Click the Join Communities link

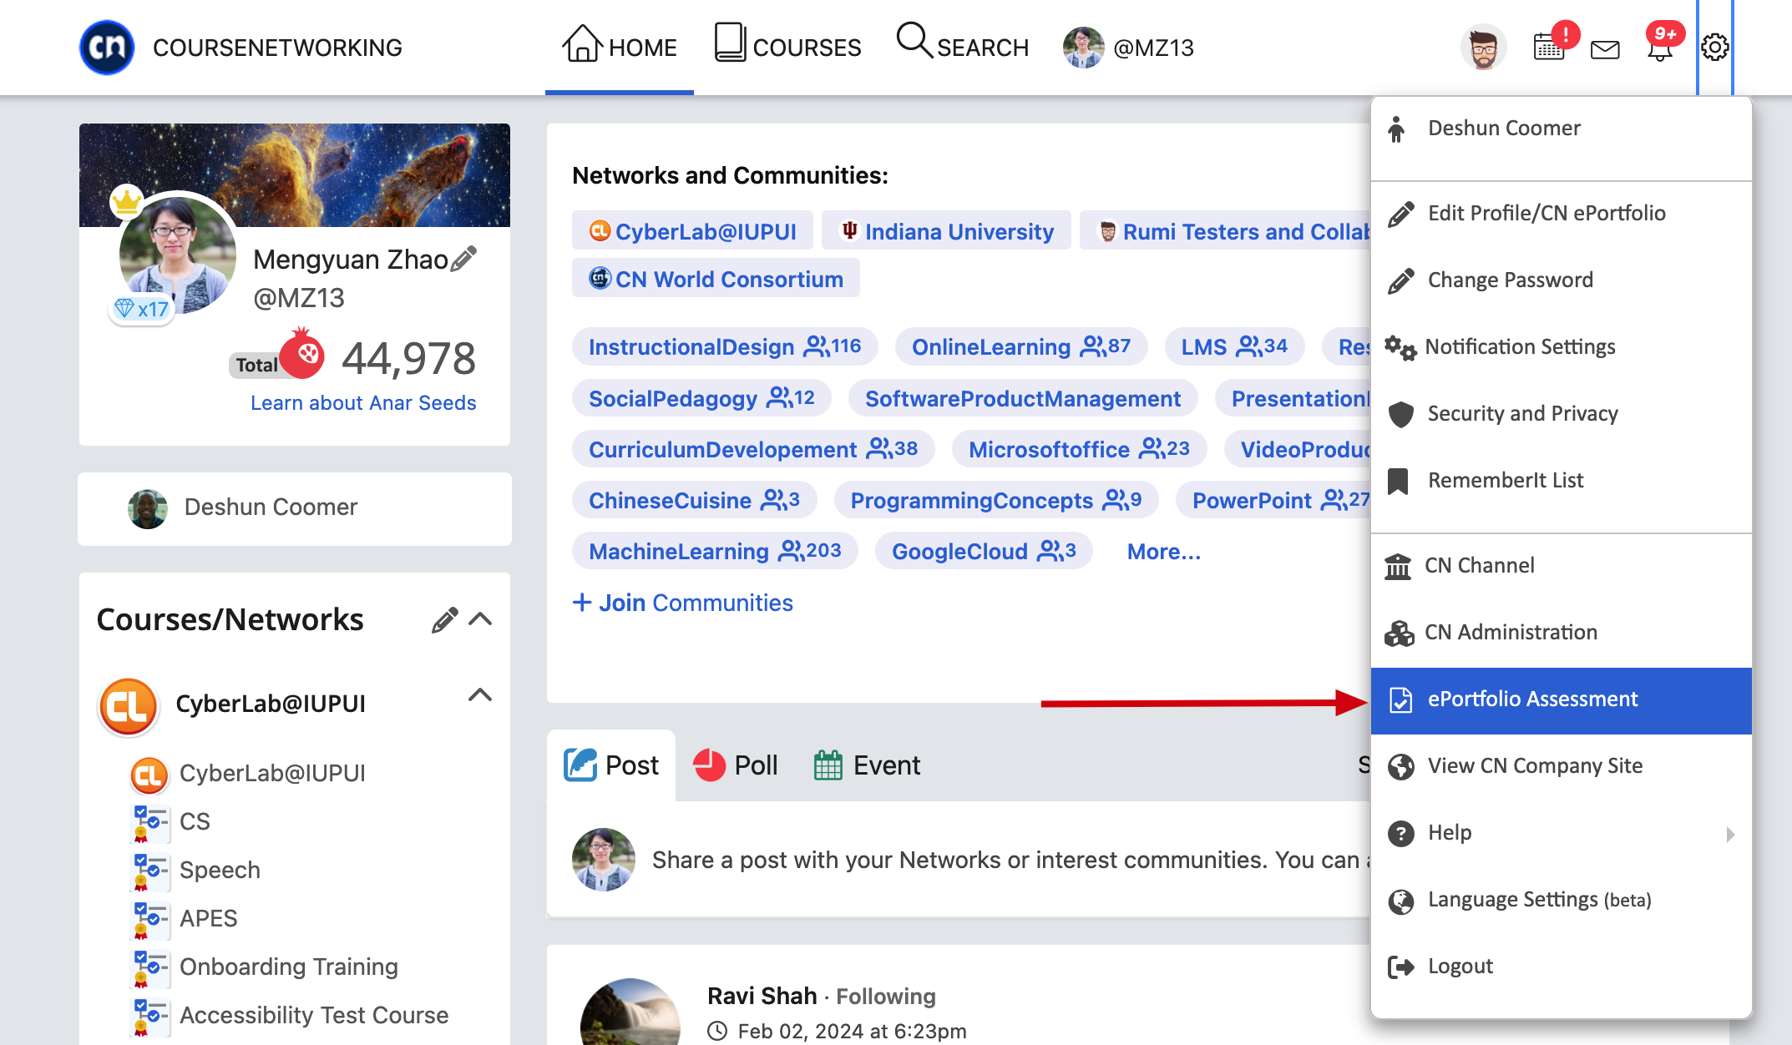click(683, 603)
